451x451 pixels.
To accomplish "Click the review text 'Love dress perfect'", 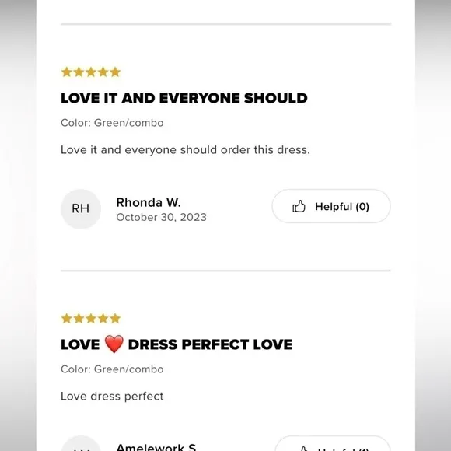I will click(112, 397).
